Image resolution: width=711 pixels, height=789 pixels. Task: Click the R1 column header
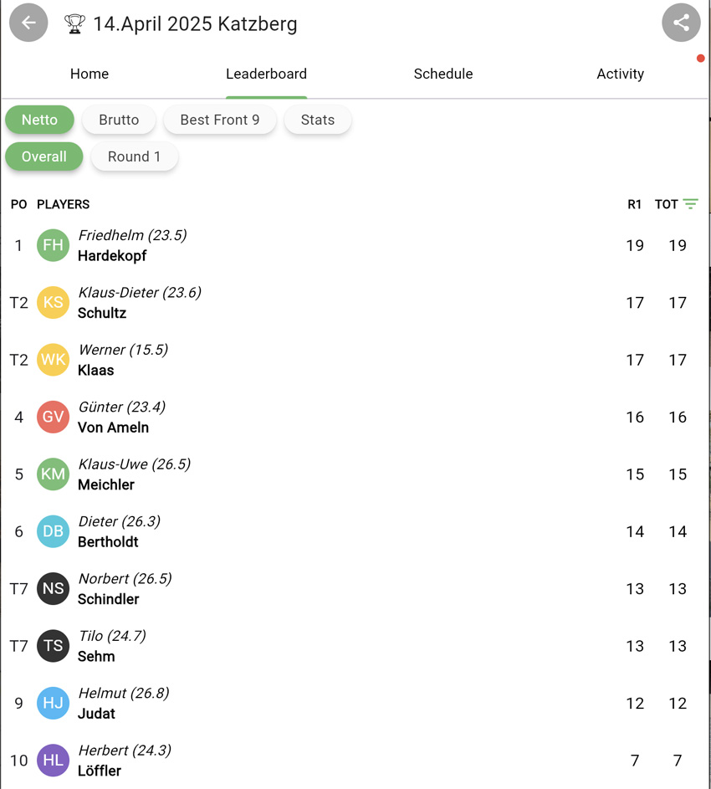[x=635, y=204]
